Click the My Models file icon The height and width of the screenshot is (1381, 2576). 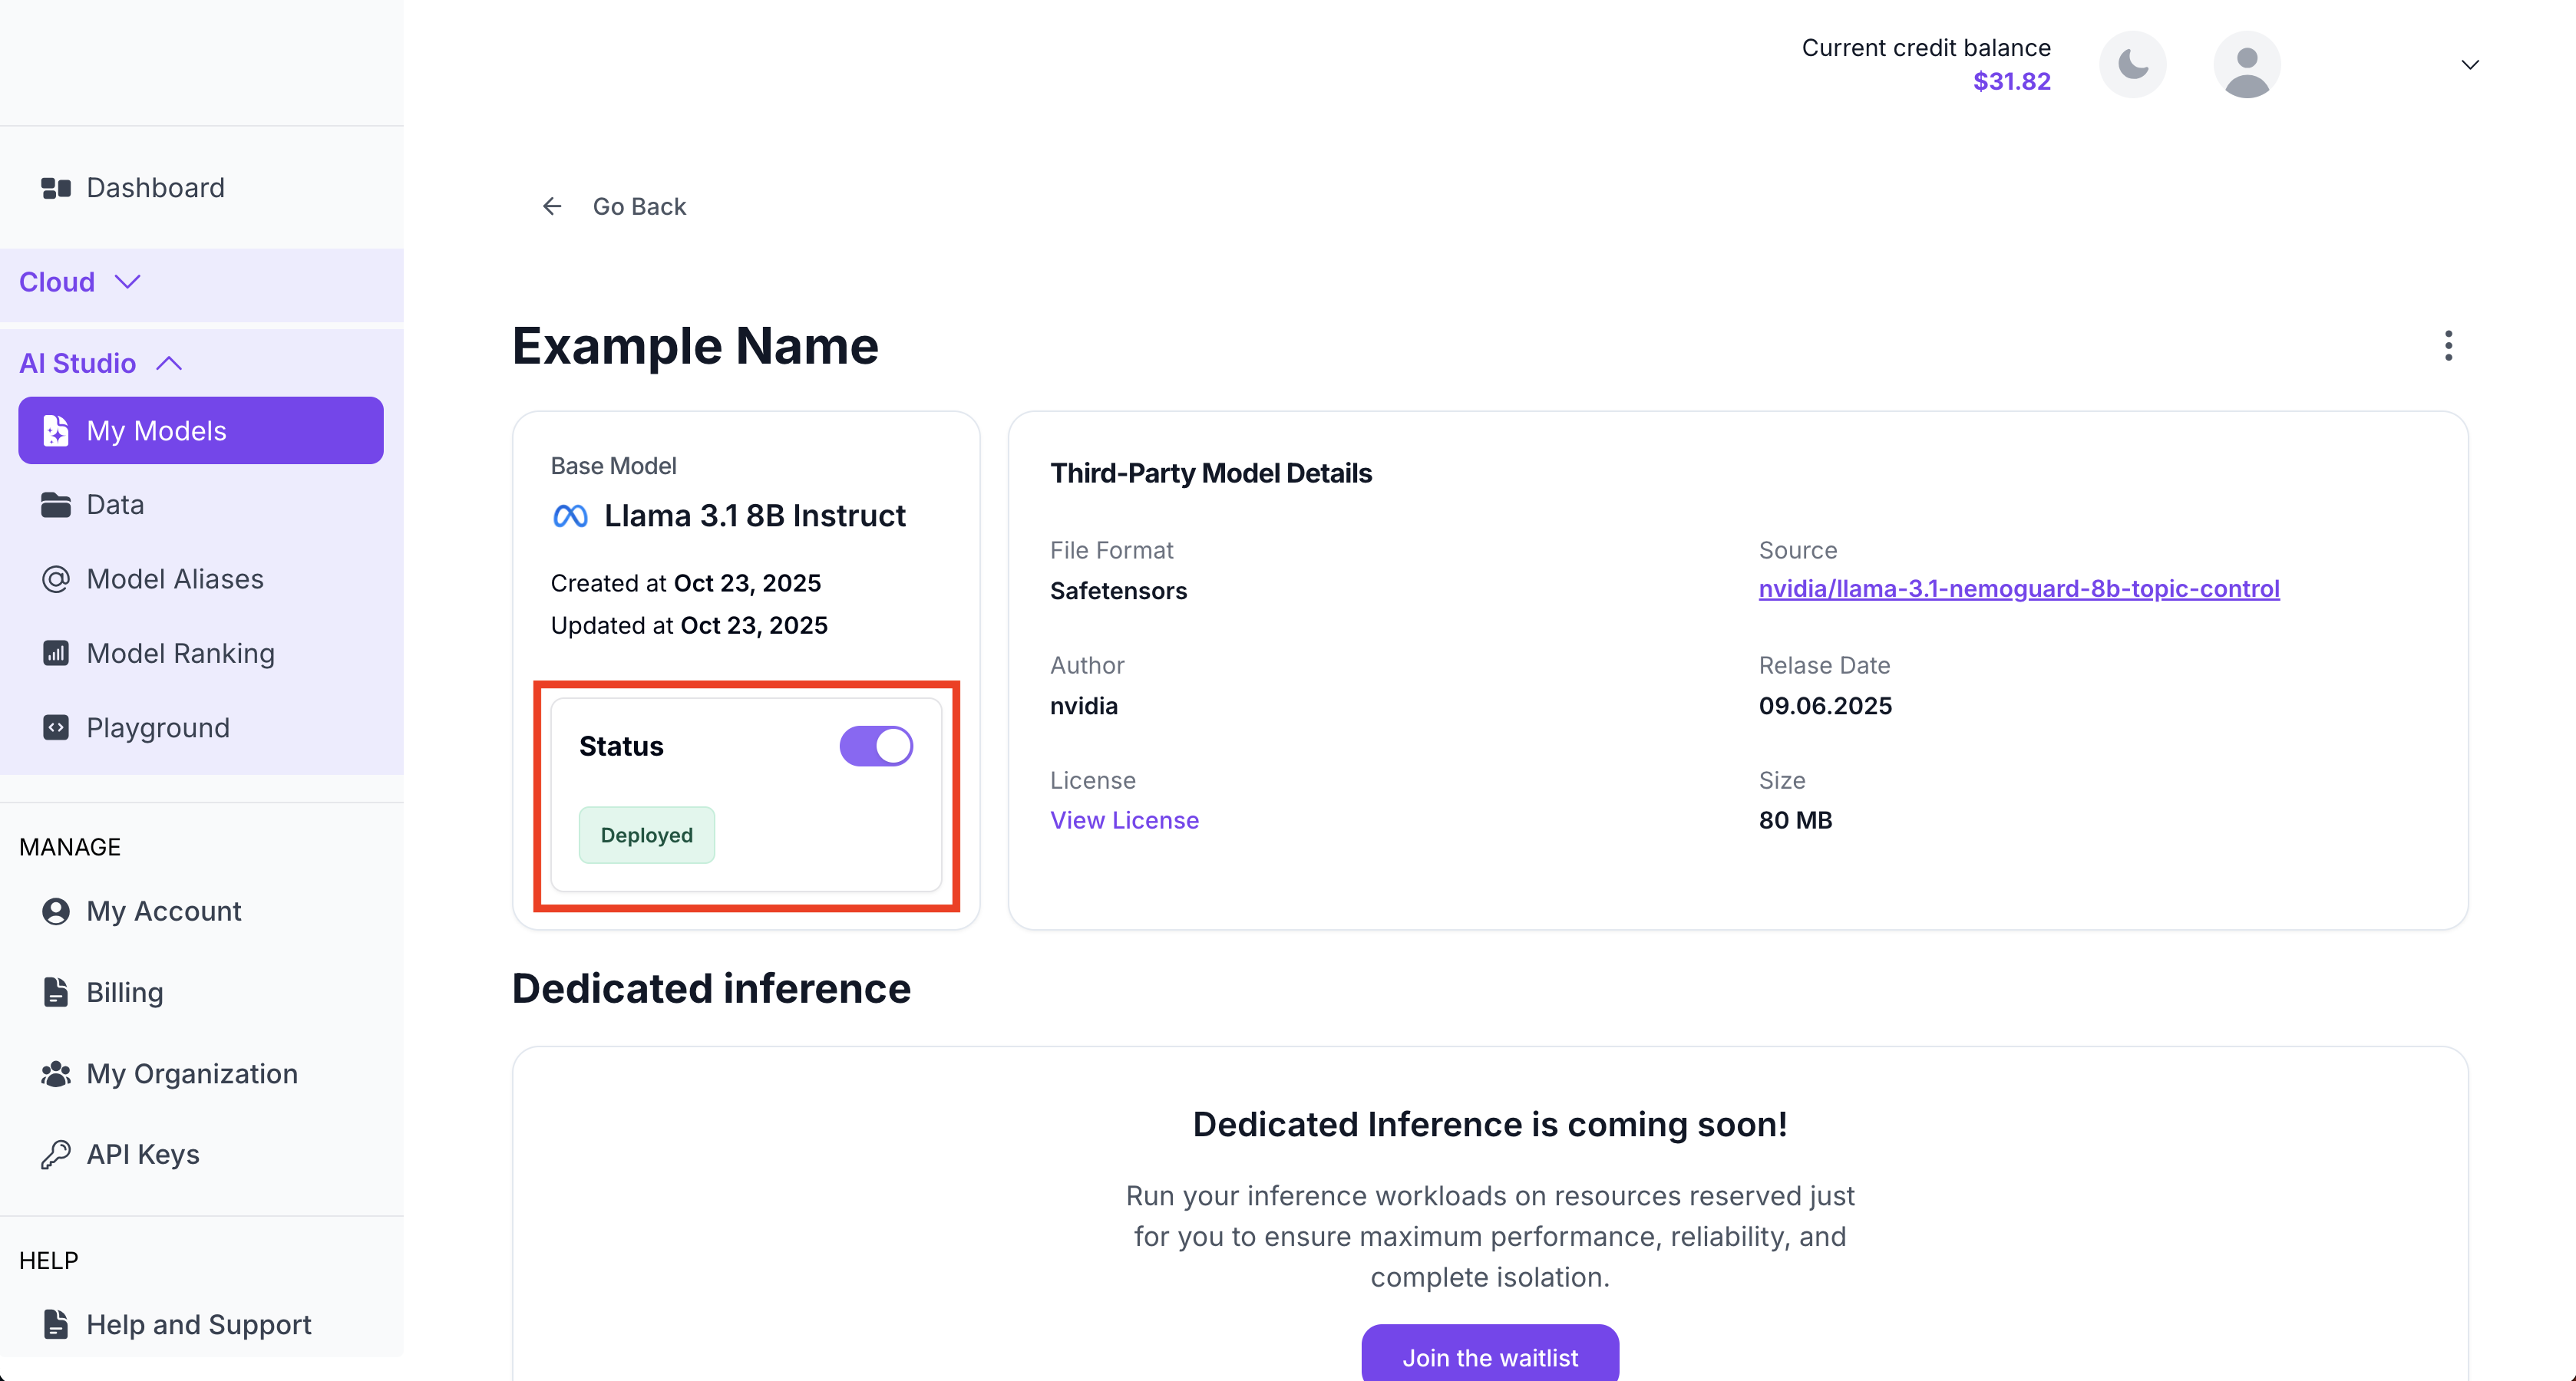pos(56,430)
